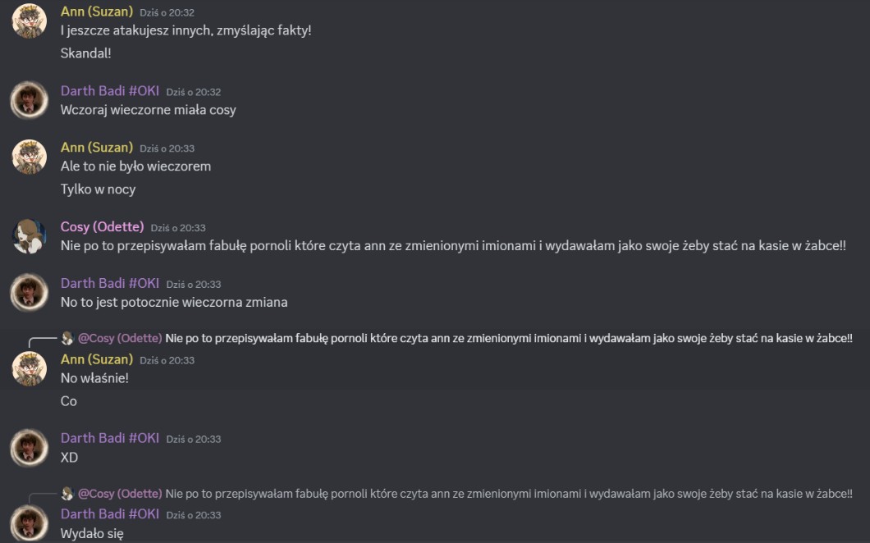Click Ann's avatar beside "I jeszcze atakujesz innych"
870x543 pixels.
point(29,21)
